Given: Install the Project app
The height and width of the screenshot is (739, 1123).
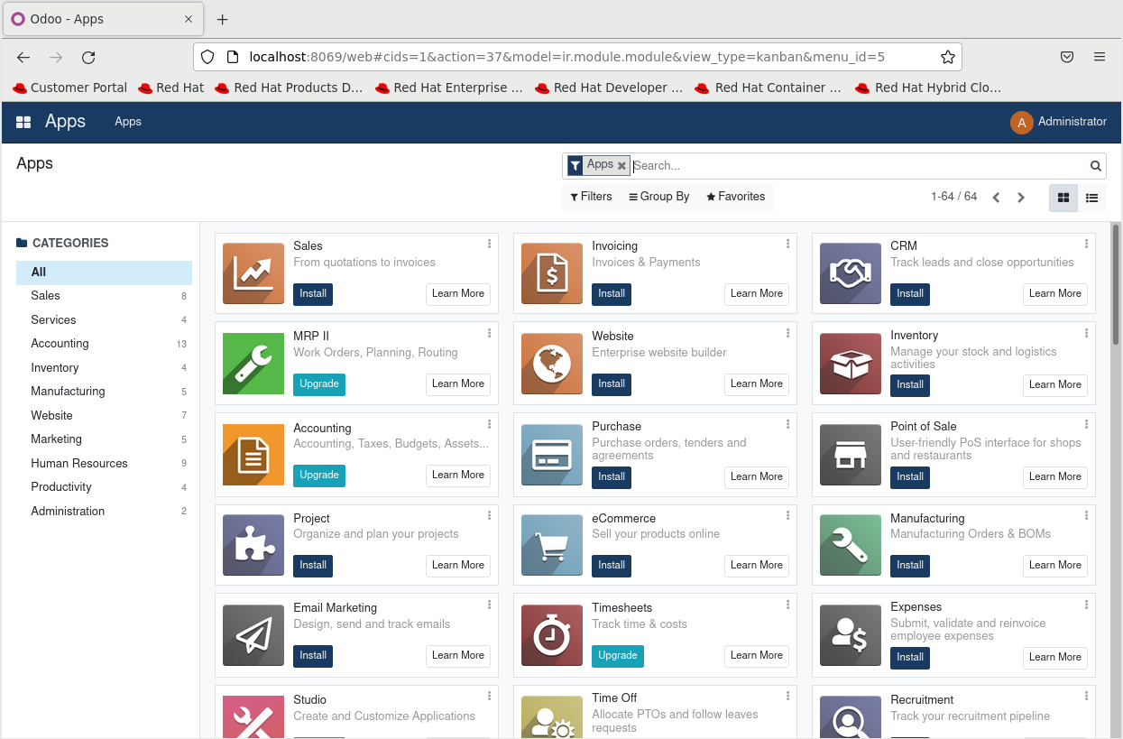Looking at the screenshot, I should [313, 566].
